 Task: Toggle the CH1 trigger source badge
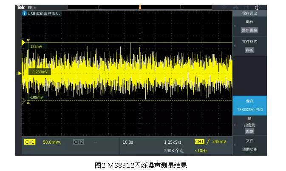[199, 142]
